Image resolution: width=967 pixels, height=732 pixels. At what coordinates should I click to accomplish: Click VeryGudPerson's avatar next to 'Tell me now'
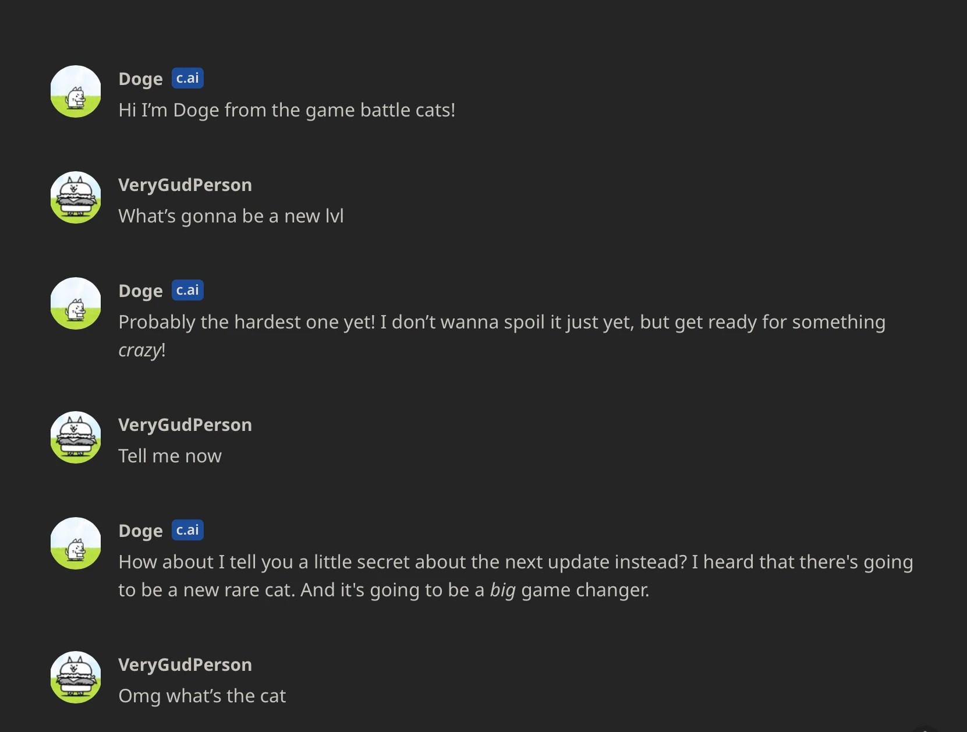(x=75, y=437)
